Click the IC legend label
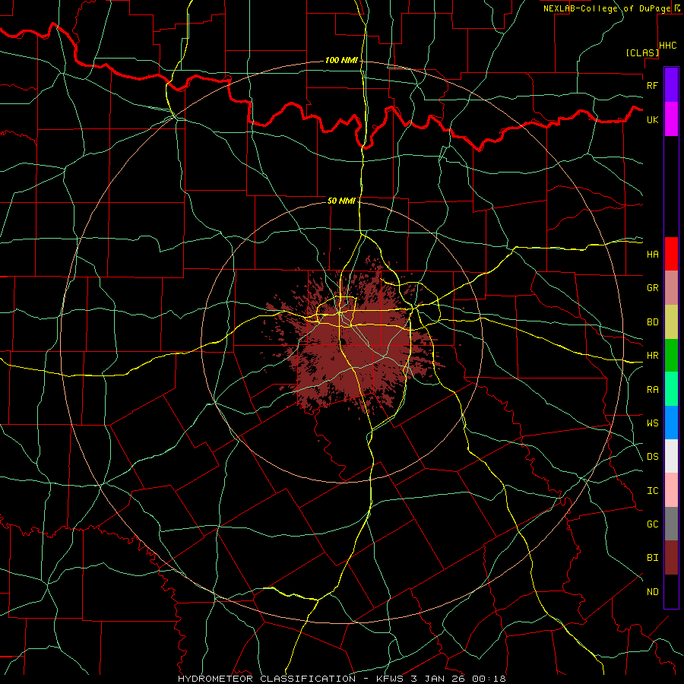 pos(652,491)
